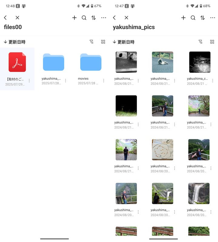The height and width of the screenshot is (242, 218).
Task: Open options for black-and-white monkeys photo
Action: 138,80
